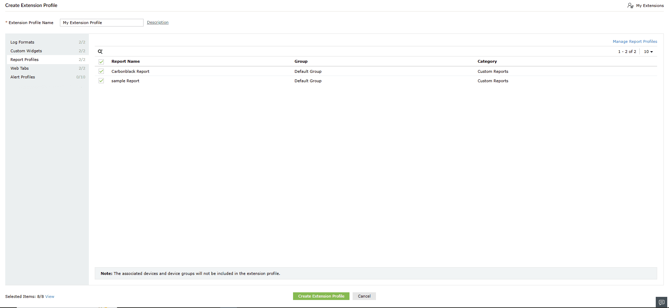
Task: Click the Create Extension Profile button
Action: (321, 296)
